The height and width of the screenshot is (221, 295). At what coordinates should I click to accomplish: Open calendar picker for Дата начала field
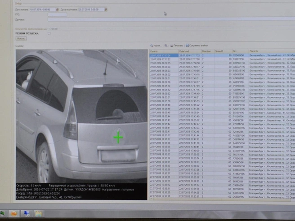click(x=57, y=9)
